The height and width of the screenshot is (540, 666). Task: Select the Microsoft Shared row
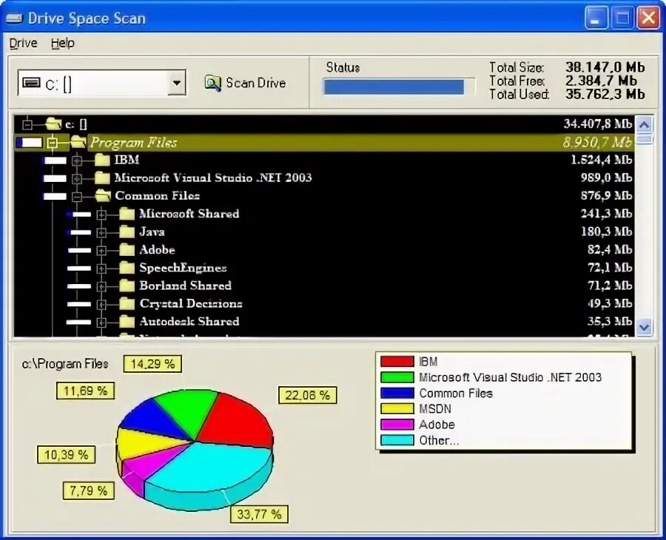tap(324, 214)
